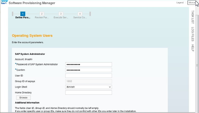Select step 3 Execute Service
The height and width of the screenshot is (113, 199).
tap(61, 14)
